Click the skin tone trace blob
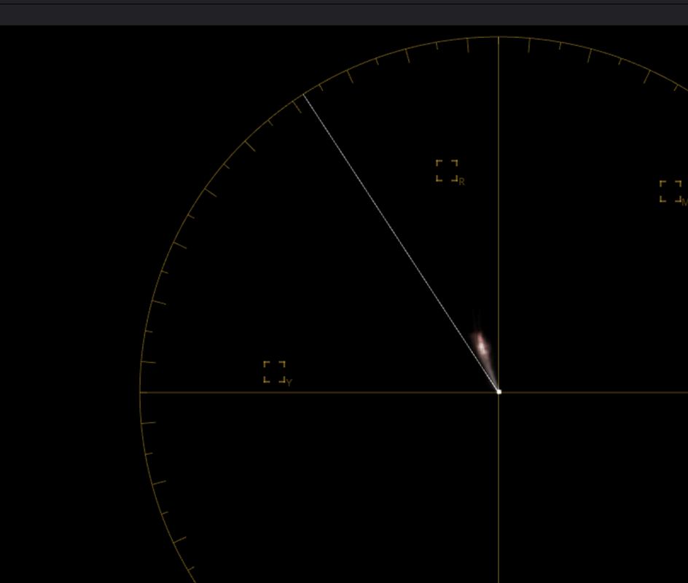Viewport: 688px width, 583px height. pos(482,348)
